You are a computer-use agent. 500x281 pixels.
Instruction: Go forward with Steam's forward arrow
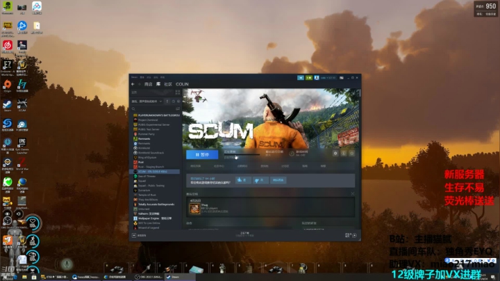(140, 84)
